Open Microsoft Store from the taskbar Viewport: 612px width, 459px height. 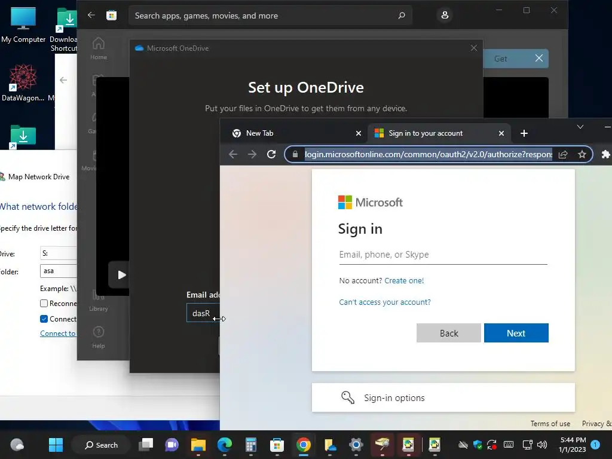click(277, 445)
